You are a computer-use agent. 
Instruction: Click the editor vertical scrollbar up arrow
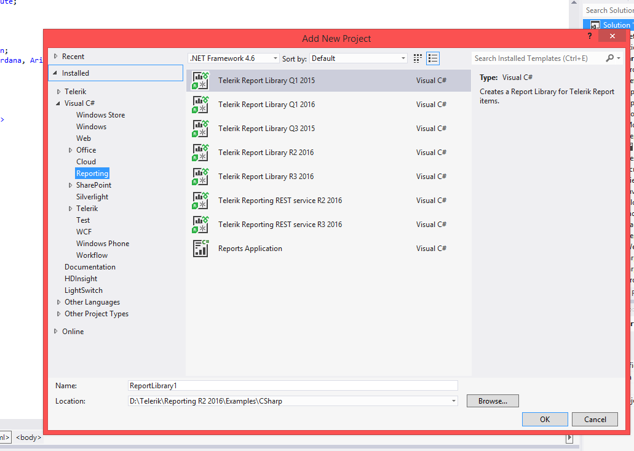tap(574, 3)
